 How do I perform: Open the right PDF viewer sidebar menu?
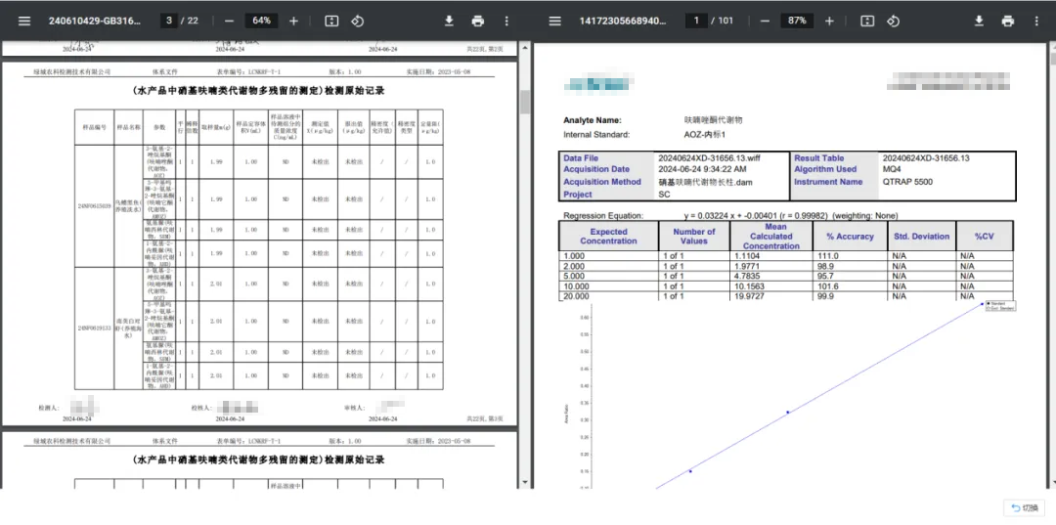coord(554,21)
